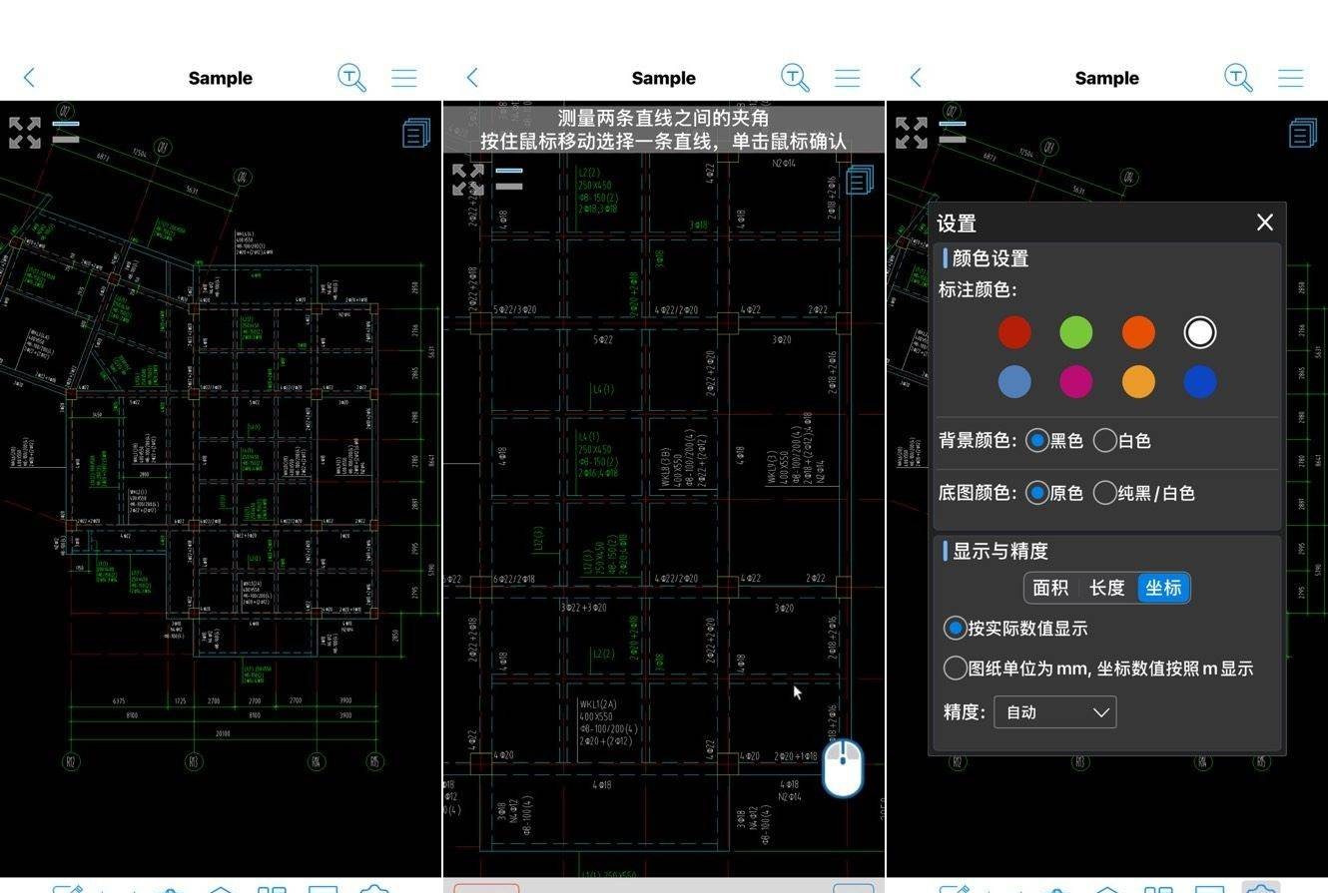Pick the green annotation color swatch
The width and height of the screenshot is (1328, 893).
point(1075,332)
